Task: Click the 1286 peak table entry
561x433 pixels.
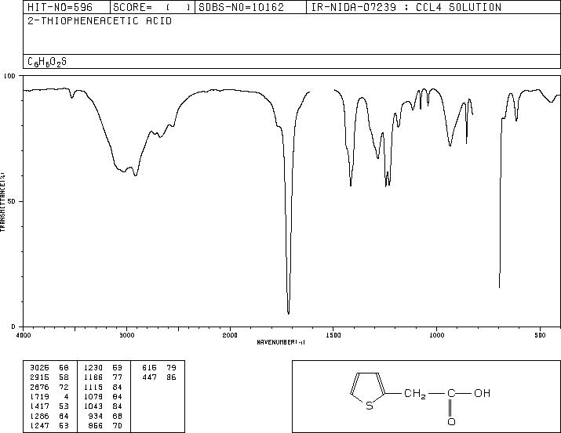Action: 39,417
